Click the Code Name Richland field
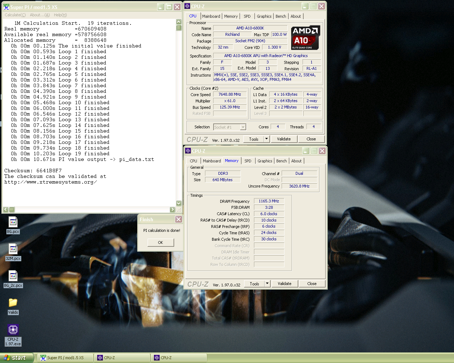Image resolution: width=454 pixels, height=363 pixels. 232,35
